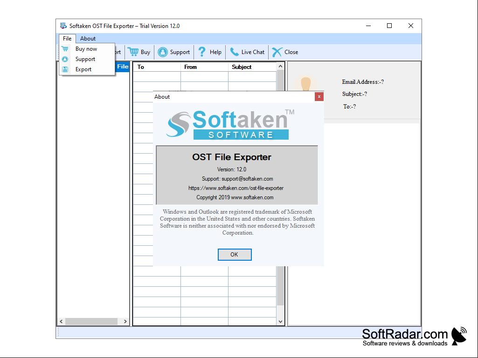This screenshot has height=358, width=478.
Task: Select the Subject column header
Action: coord(252,67)
